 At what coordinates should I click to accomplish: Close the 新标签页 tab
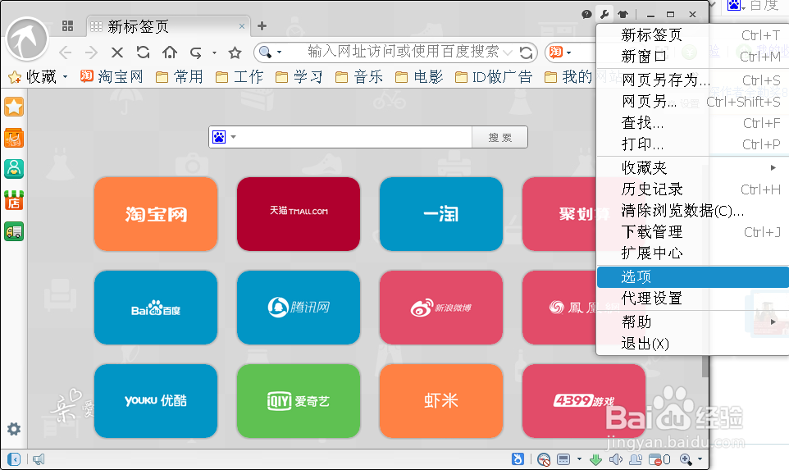click(x=242, y=26)
